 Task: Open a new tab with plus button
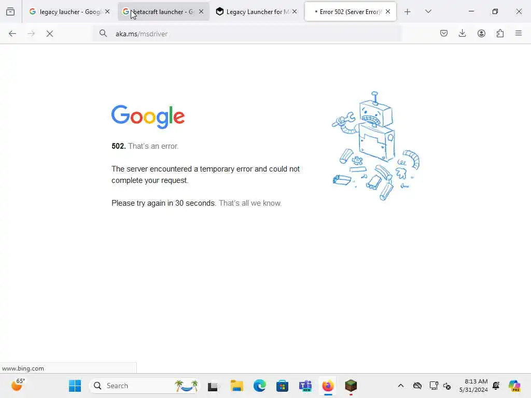pyautogui.click(x=408, y=12)
